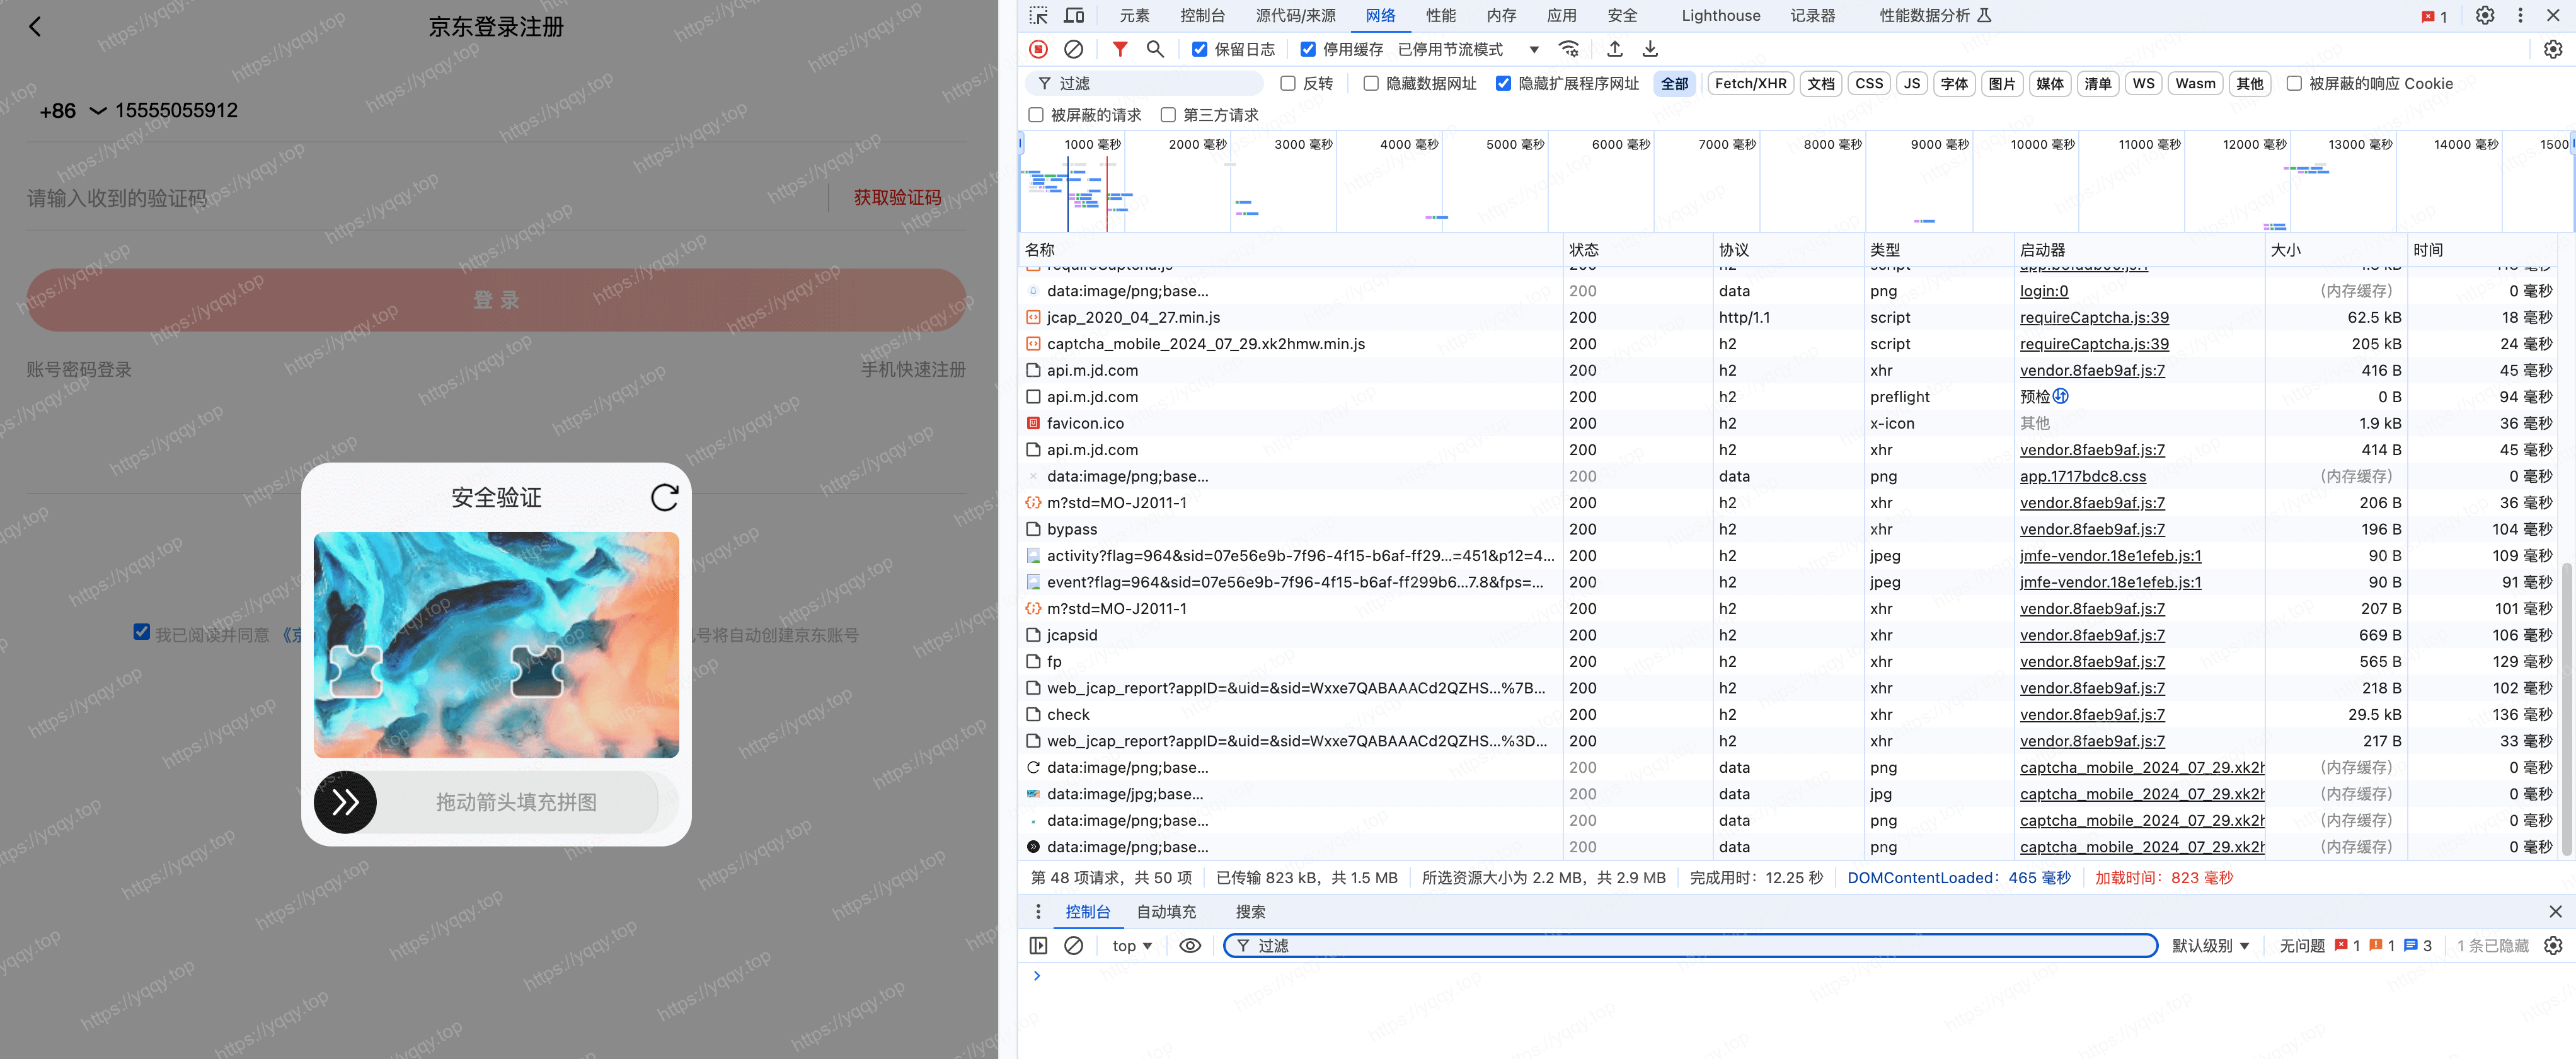Go back with the login page arrow
This screenshot has width=2576, height=1059.
pos(36,27)
